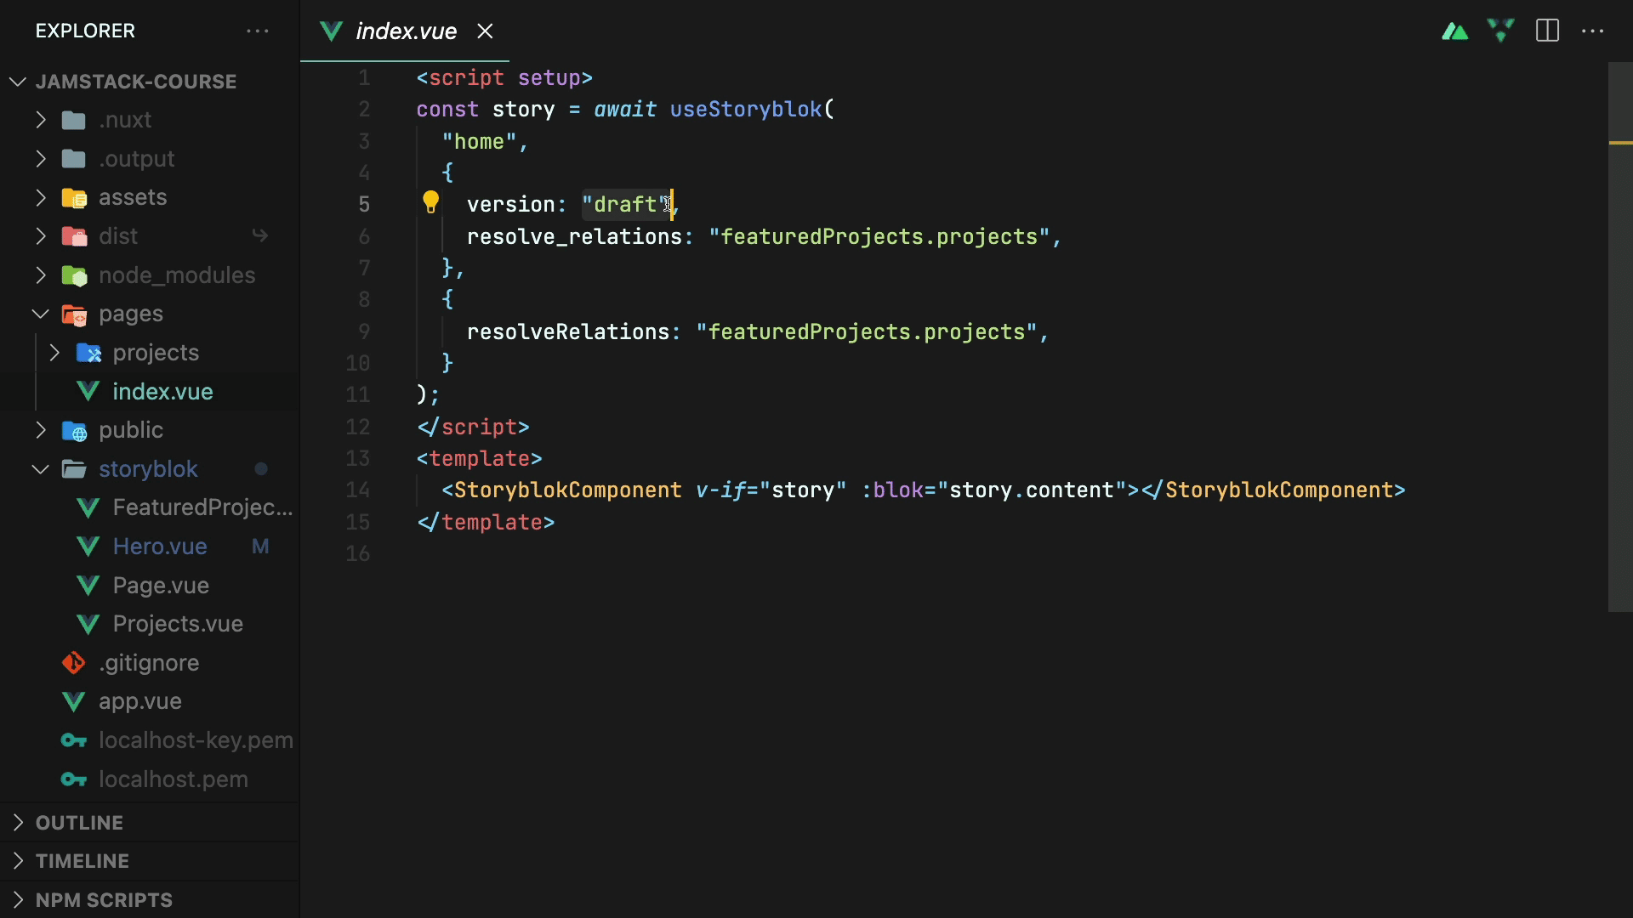The width and height of the screenshot is (1633, 918).
Task: Click the "home" string on line 3
Action: [x=479, y=141]
